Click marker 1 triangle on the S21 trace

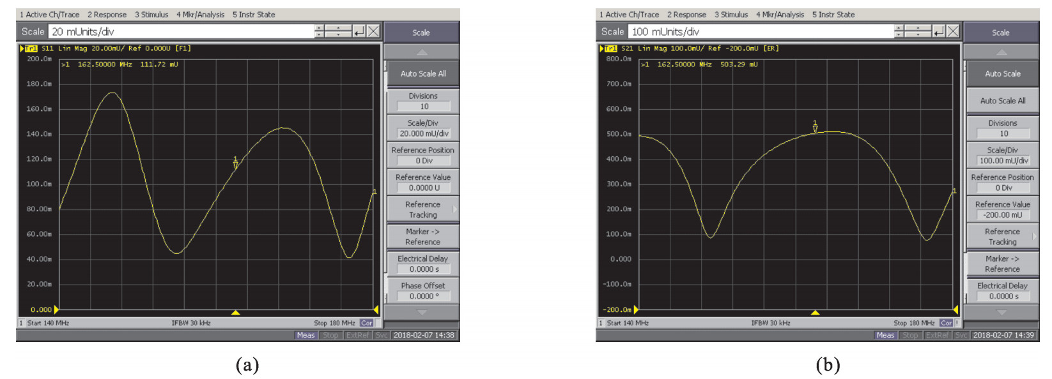click(x=815, y=128)
